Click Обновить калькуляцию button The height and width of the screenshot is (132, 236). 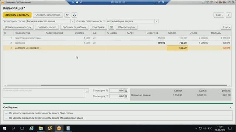[48, 15]
